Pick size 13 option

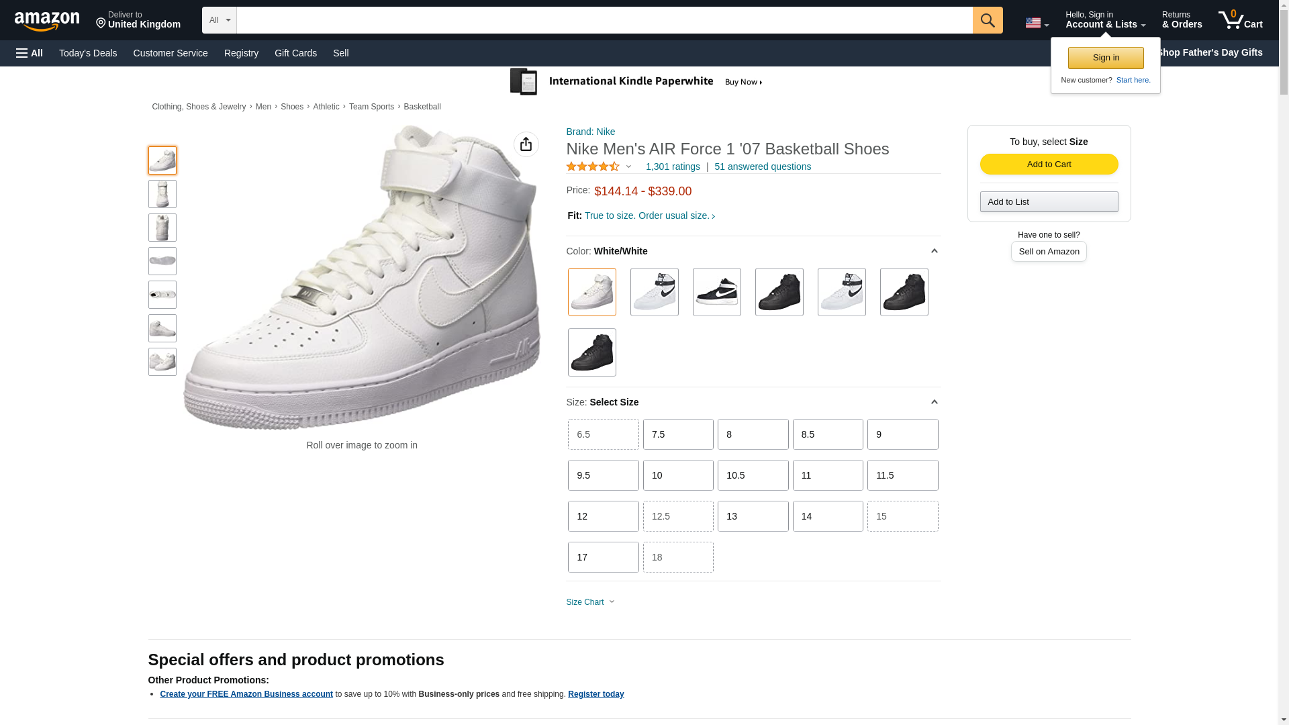pyautogui.click(x=753, y=516)
